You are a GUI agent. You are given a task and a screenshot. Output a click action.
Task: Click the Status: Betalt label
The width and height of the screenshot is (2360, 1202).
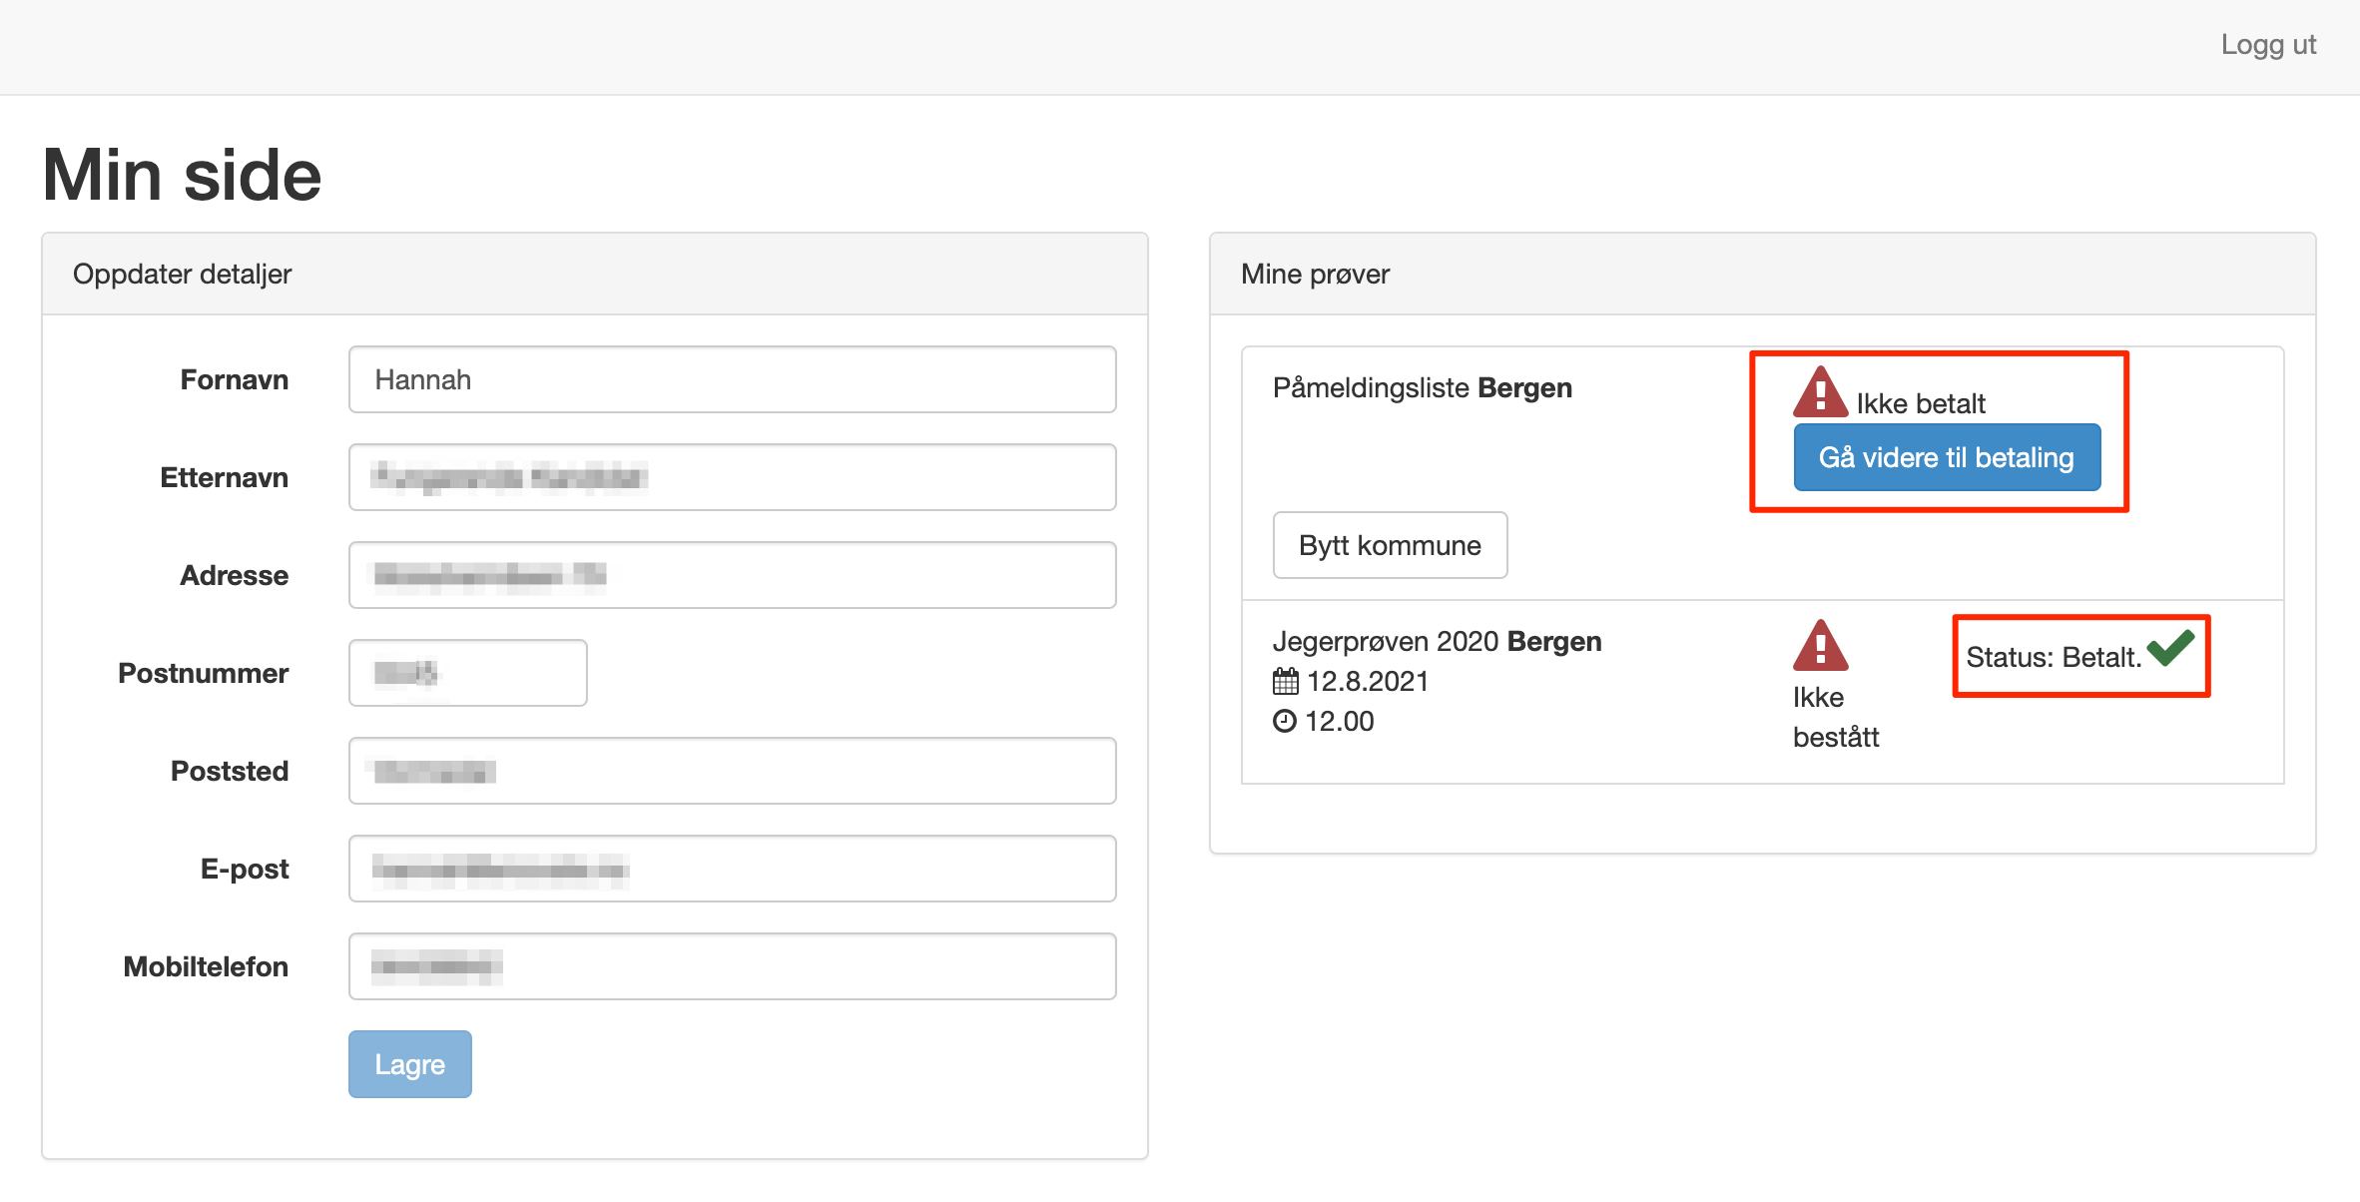pyautogui.click(x=2053, y=657)
